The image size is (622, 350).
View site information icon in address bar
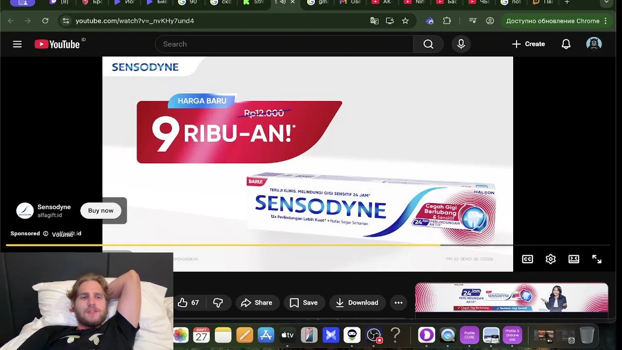(x=66, y=21)
